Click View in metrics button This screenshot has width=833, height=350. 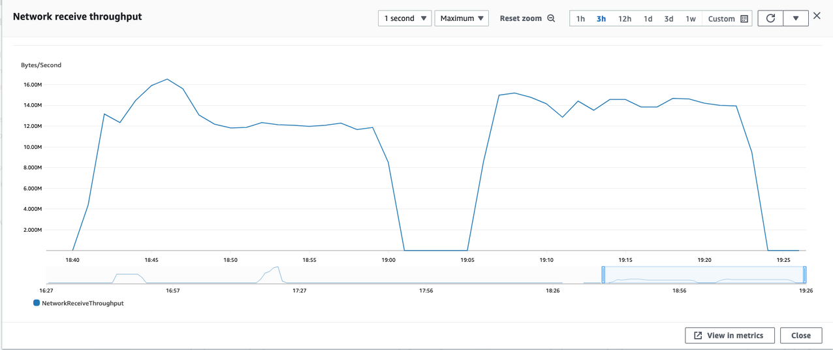(729, 335)
